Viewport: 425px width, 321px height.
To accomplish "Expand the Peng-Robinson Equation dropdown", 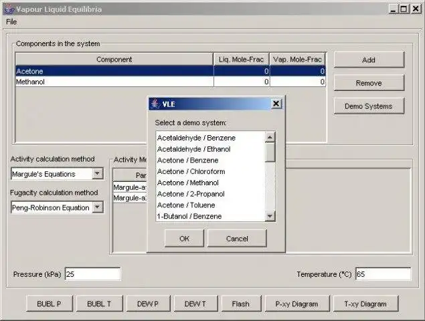I will (97, 207).
